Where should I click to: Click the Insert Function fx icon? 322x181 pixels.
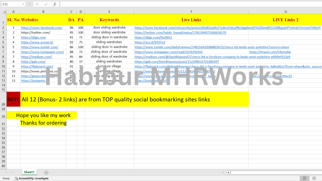point(55,4)
